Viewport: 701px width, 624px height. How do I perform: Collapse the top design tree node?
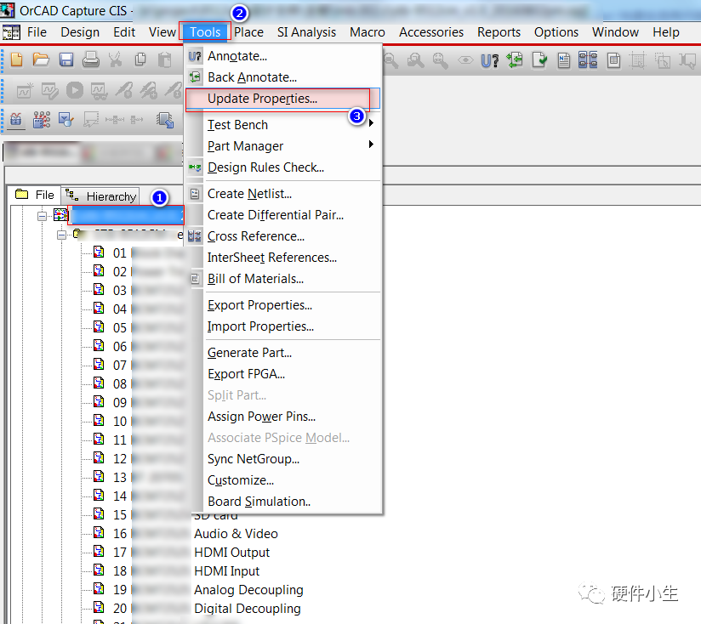click(x=42, y=216)
